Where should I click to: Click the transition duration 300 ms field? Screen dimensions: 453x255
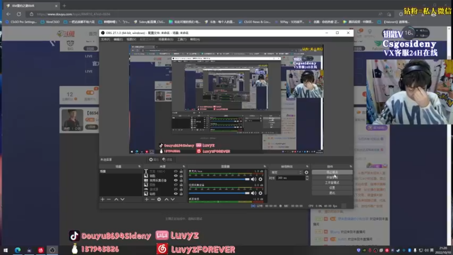(x=290, y=178)
